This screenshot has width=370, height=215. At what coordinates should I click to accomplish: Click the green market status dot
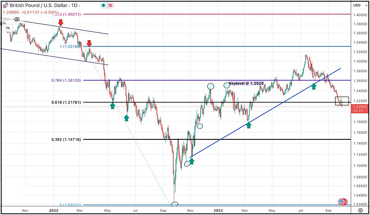click(x=103, y=5)
